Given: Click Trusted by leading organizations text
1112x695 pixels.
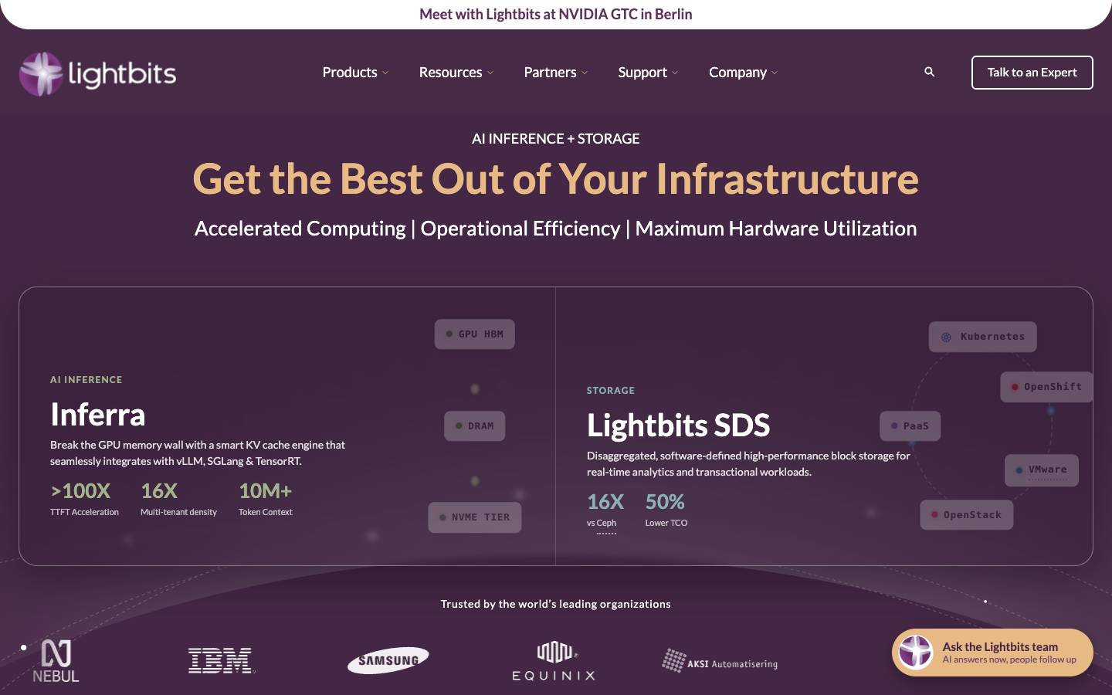Looking at the screenshot, I should tap(556, 604).
